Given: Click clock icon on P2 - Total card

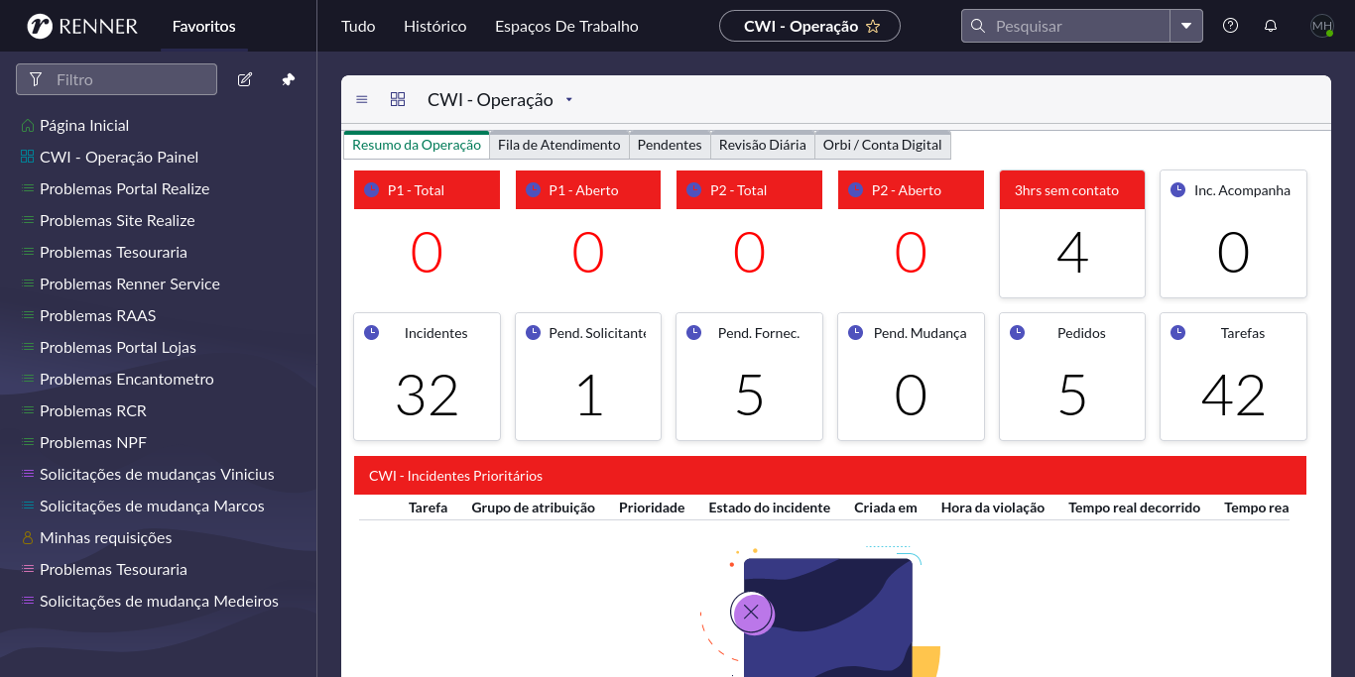Looking at the screenshot, I should pyautogui.click(x=694, y=189).
